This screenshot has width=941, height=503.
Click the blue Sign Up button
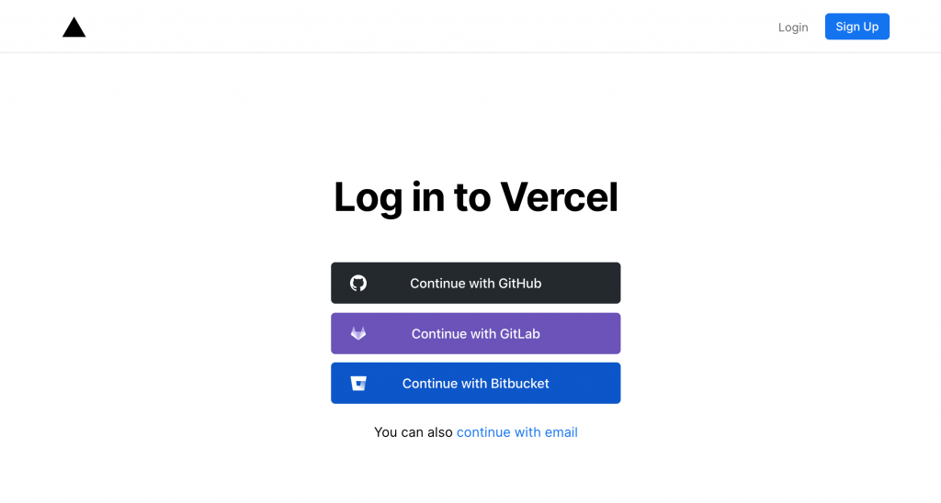857,27
